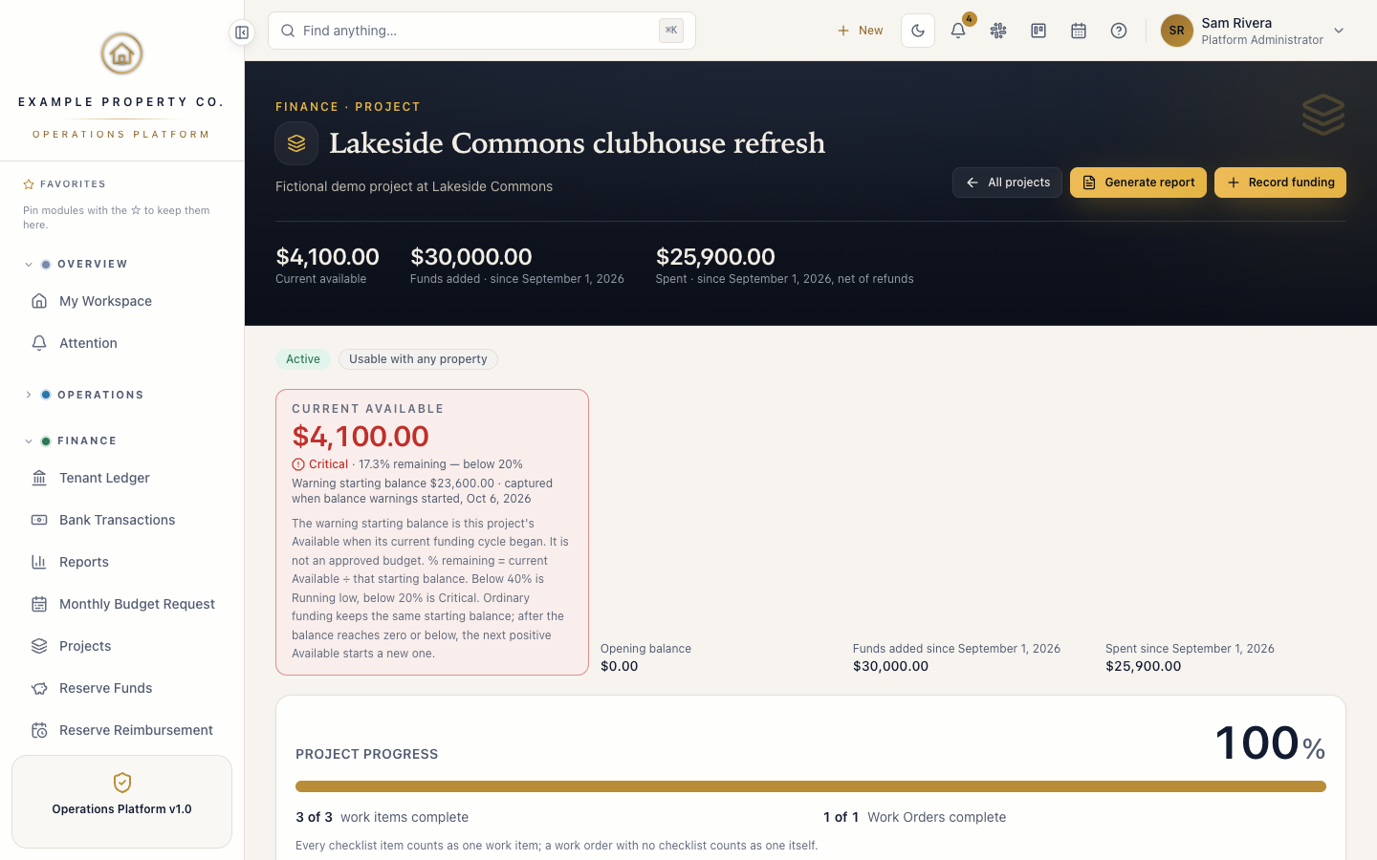Viewport: 1377px width, 860px height.
Task: Collapse the Finance section chevron
Action: pos(29,441)
